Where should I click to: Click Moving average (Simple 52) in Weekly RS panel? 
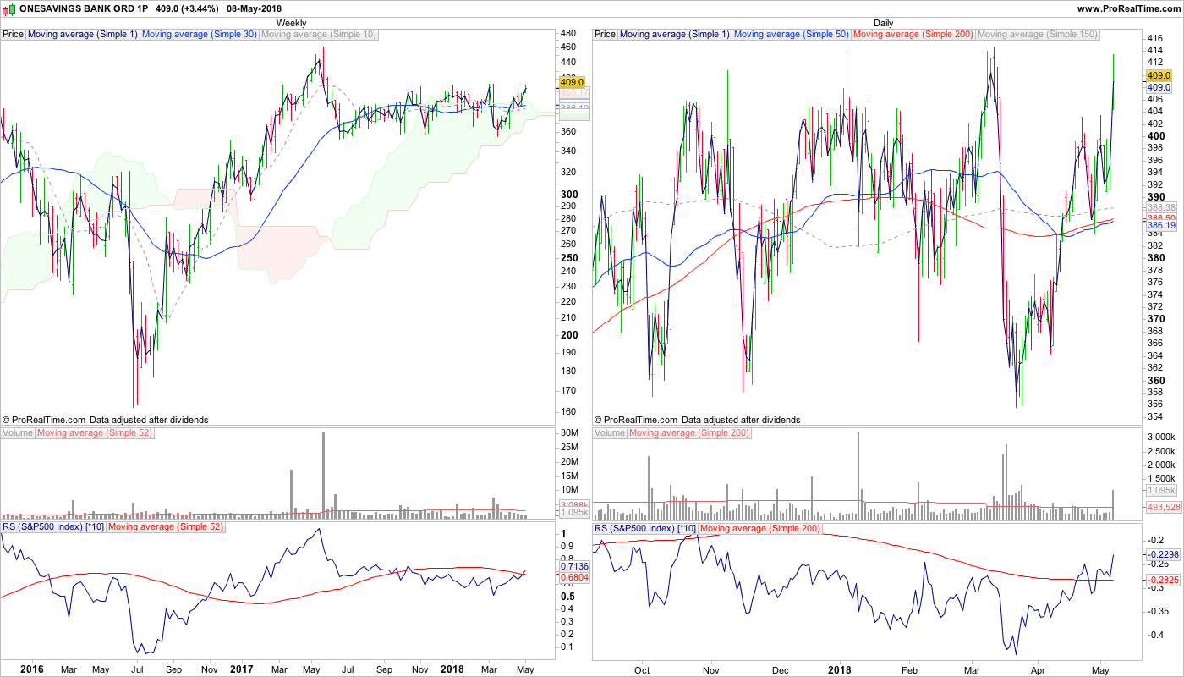tap(166, 527)
